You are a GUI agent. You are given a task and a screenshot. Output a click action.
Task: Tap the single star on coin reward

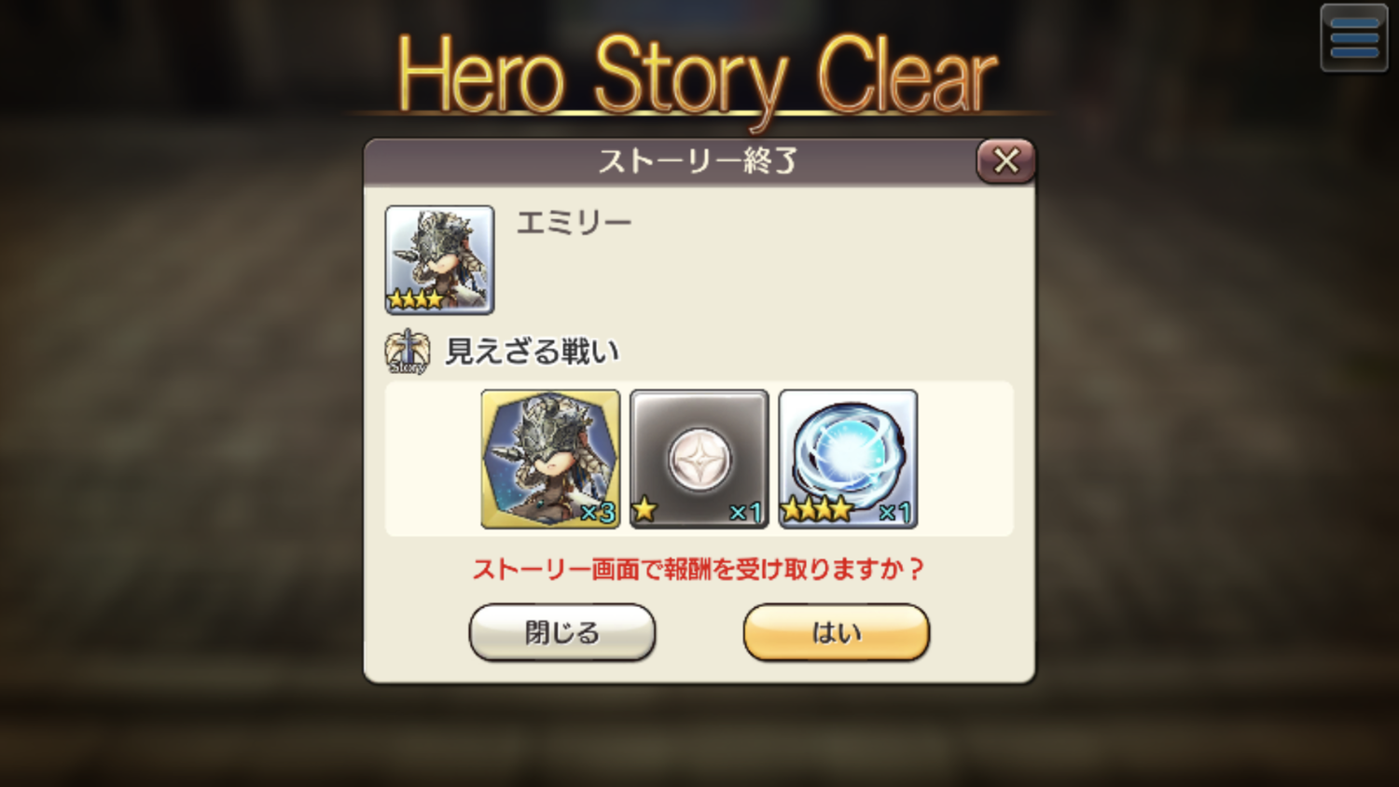pyautogui.click(x=644, y=509)
